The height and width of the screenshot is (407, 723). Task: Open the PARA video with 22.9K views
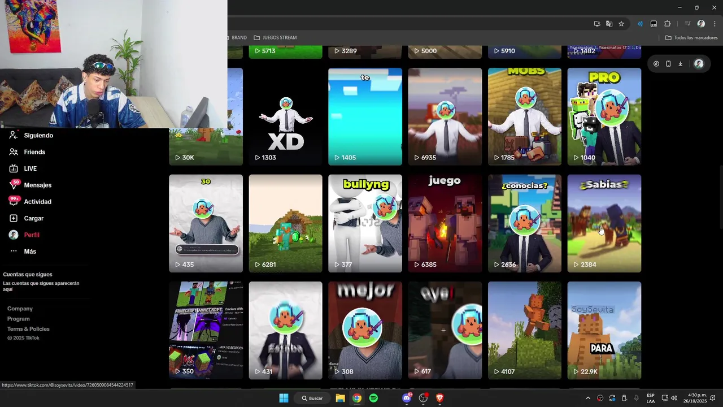[x=604, y=330]
